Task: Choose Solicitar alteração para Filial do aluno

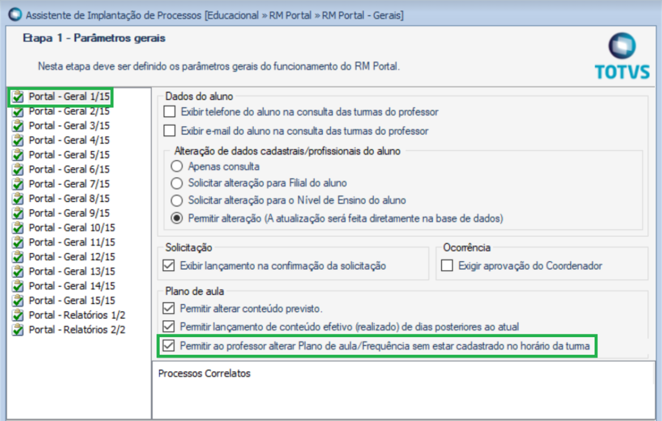Action: (x=177, y=183)
